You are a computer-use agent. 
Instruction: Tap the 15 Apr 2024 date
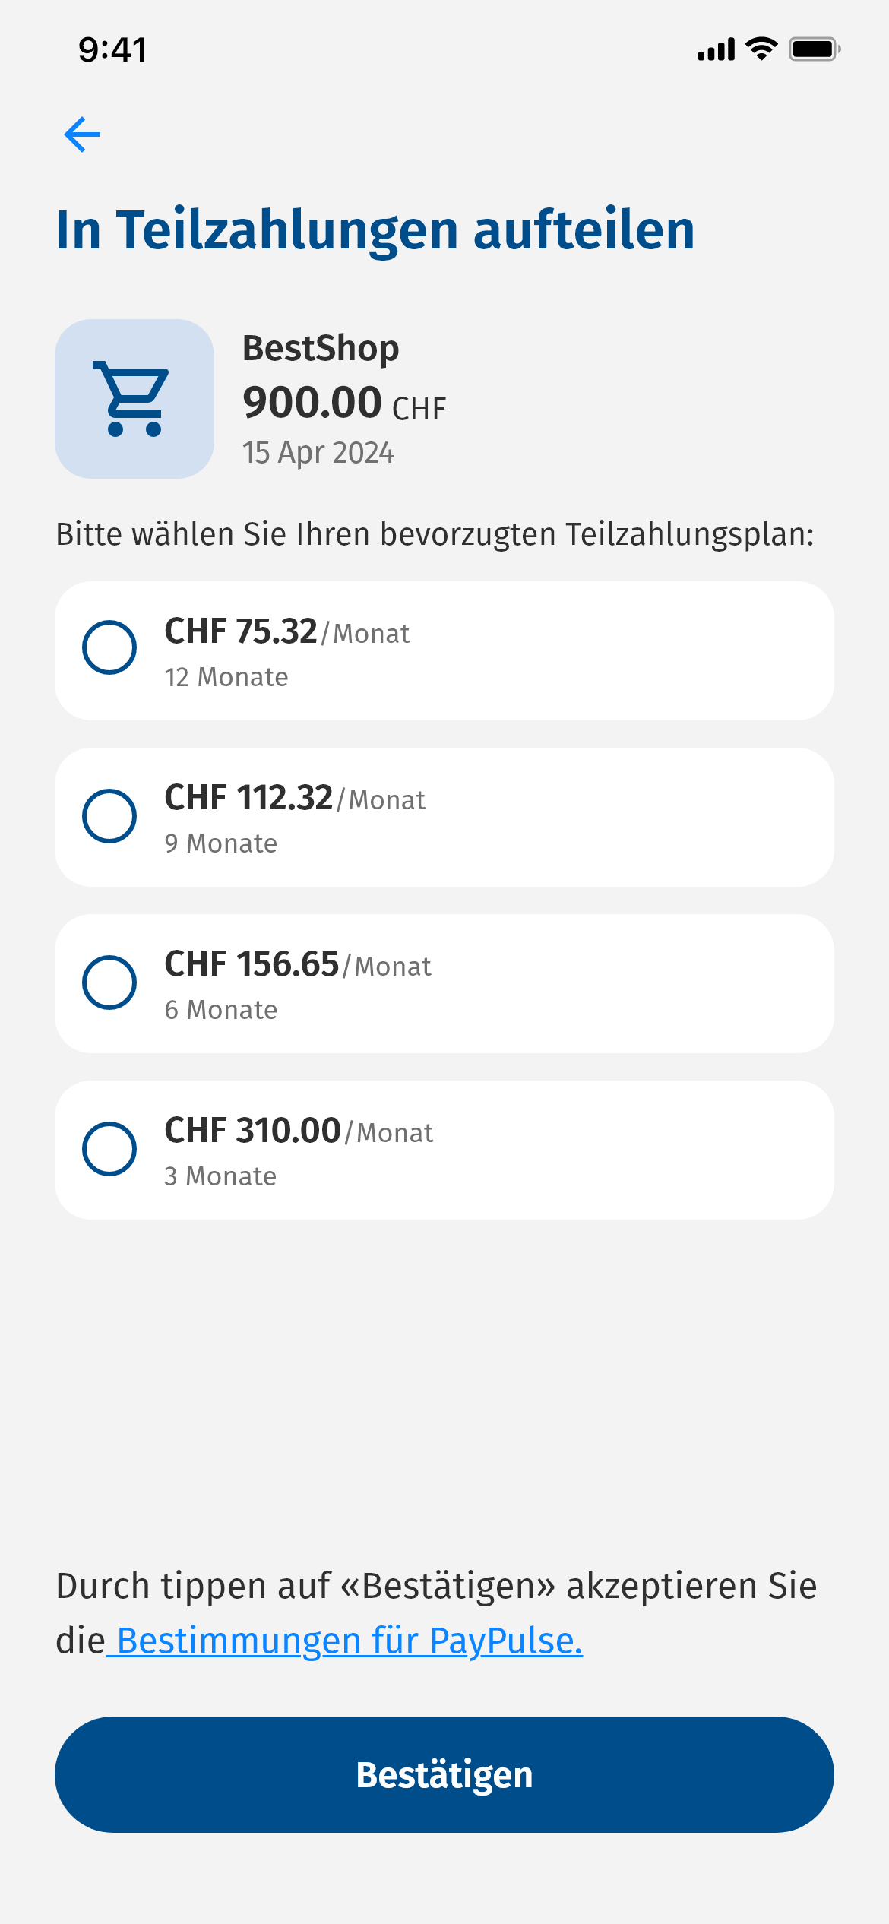(318, 453)
